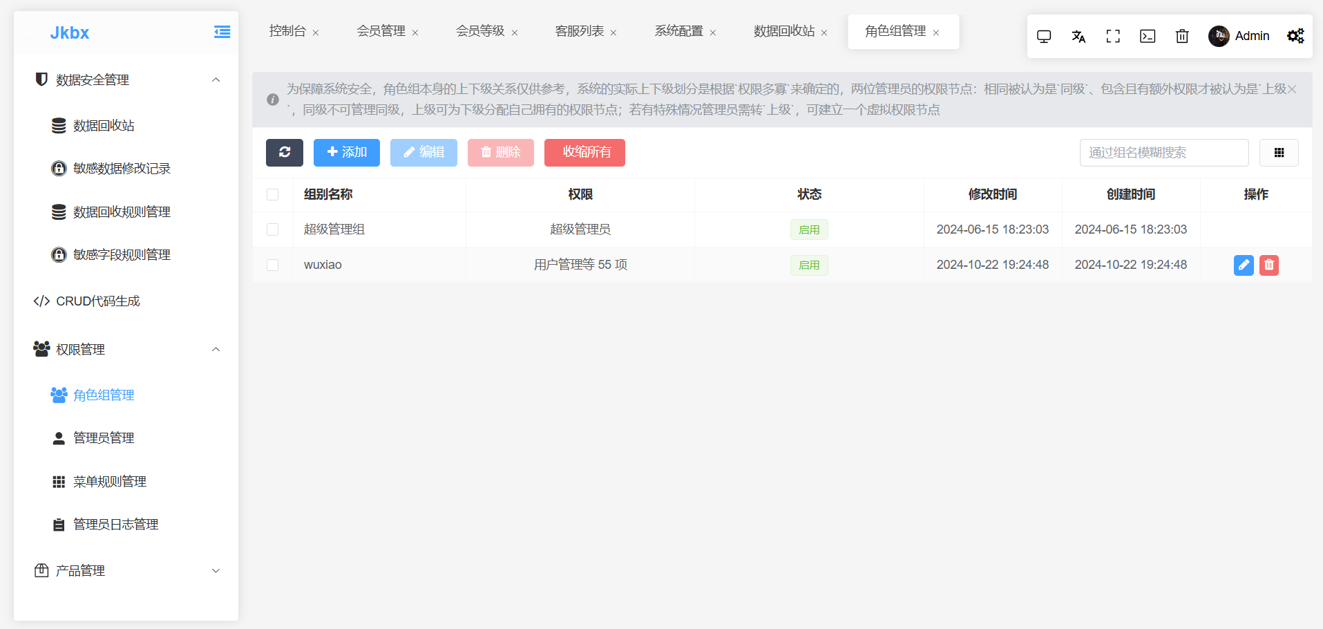
Task: Select the 超级管理组 row checkbox
Action: click(273, 229)
